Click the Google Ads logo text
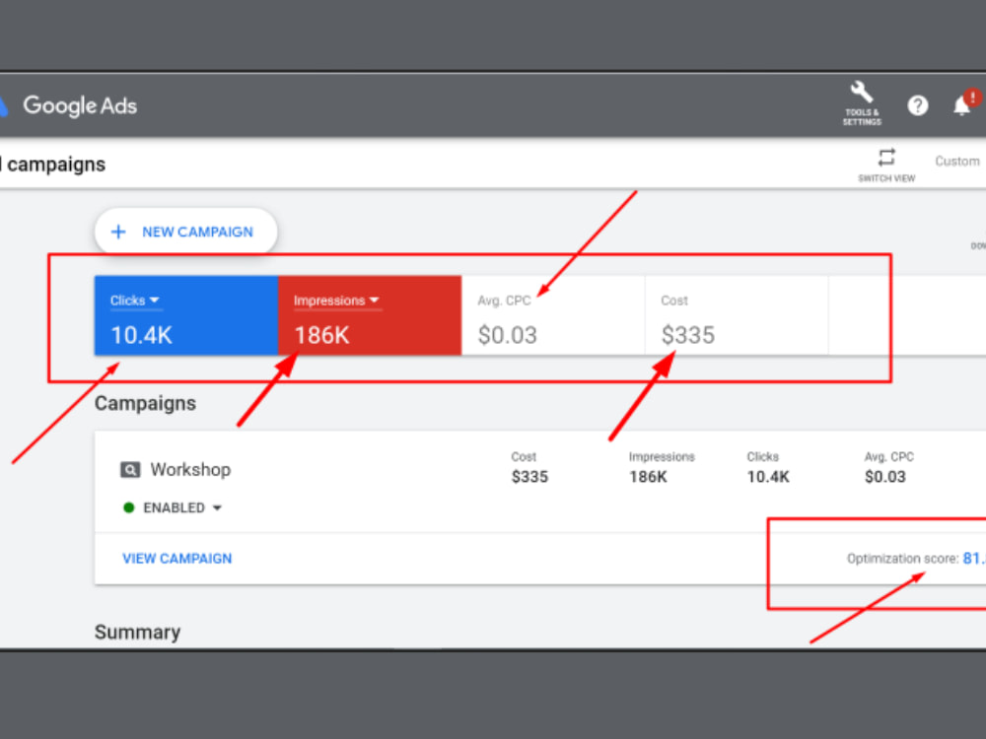The image size is (986, 739). [80, 105]
